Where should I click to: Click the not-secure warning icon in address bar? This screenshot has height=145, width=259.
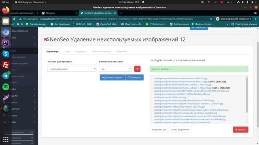pyautogui.click(x=20, y=19)
